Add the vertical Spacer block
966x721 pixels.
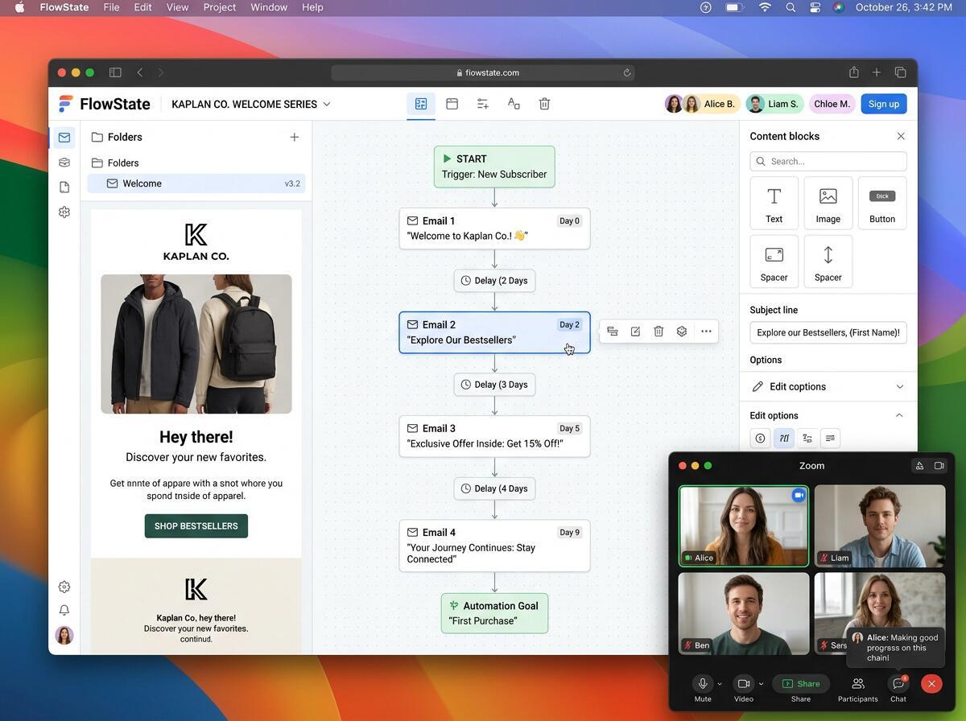(x=828, y=262)
